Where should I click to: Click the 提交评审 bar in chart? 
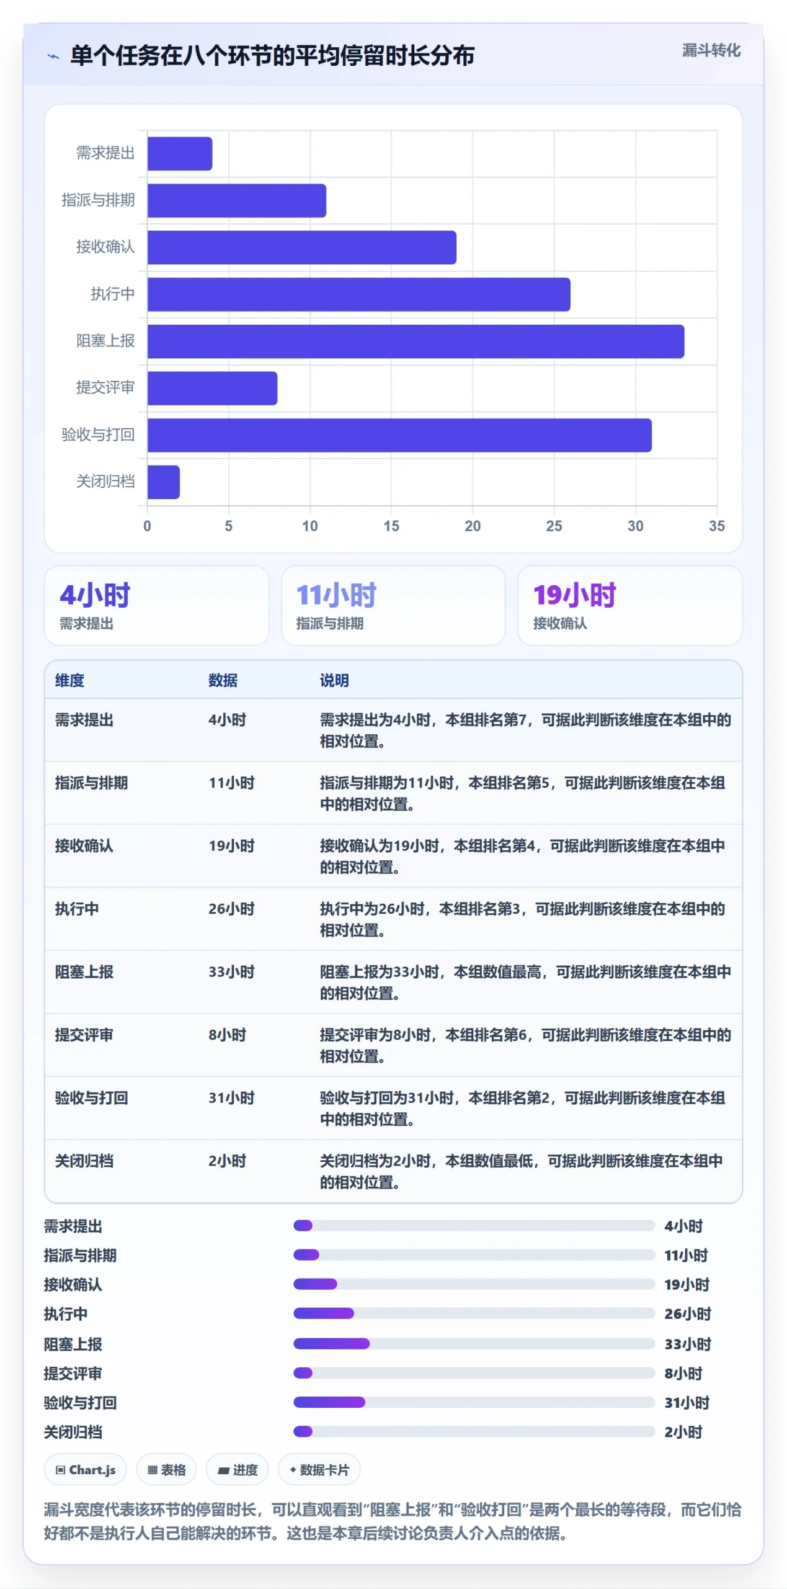213,388
